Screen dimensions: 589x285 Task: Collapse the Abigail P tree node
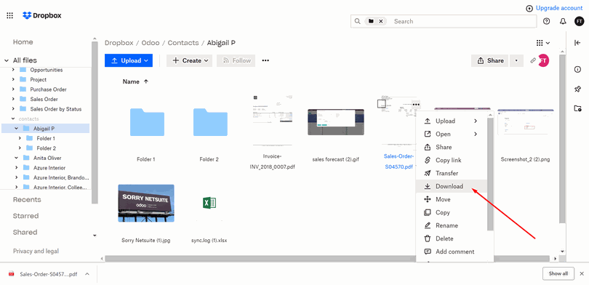(x=17, y=129)
